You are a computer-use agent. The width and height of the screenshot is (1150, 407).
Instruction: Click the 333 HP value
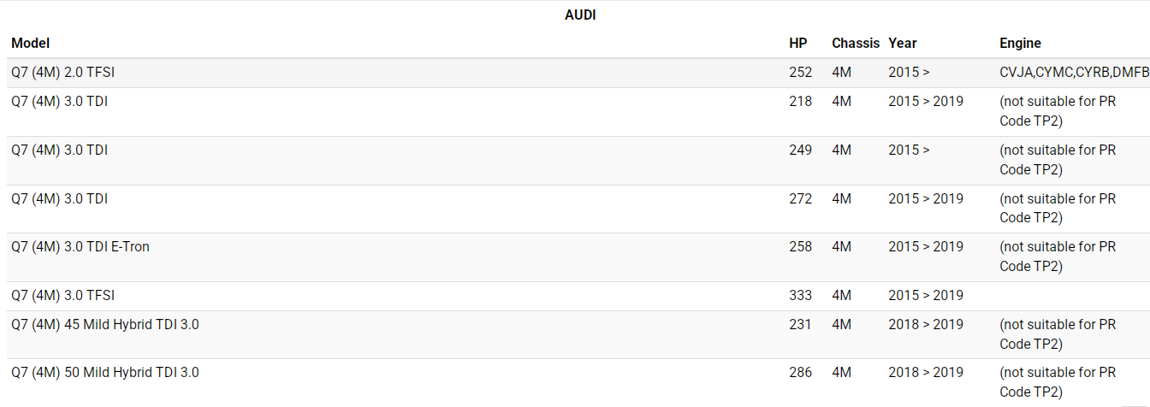800,295
